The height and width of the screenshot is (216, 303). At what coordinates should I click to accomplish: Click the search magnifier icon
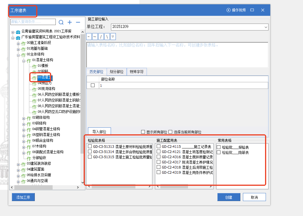[61, 22]
